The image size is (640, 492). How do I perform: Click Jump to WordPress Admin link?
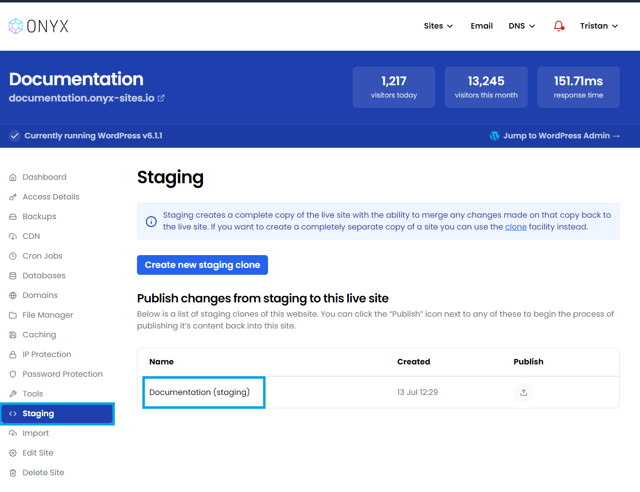(x=561, y=135)
